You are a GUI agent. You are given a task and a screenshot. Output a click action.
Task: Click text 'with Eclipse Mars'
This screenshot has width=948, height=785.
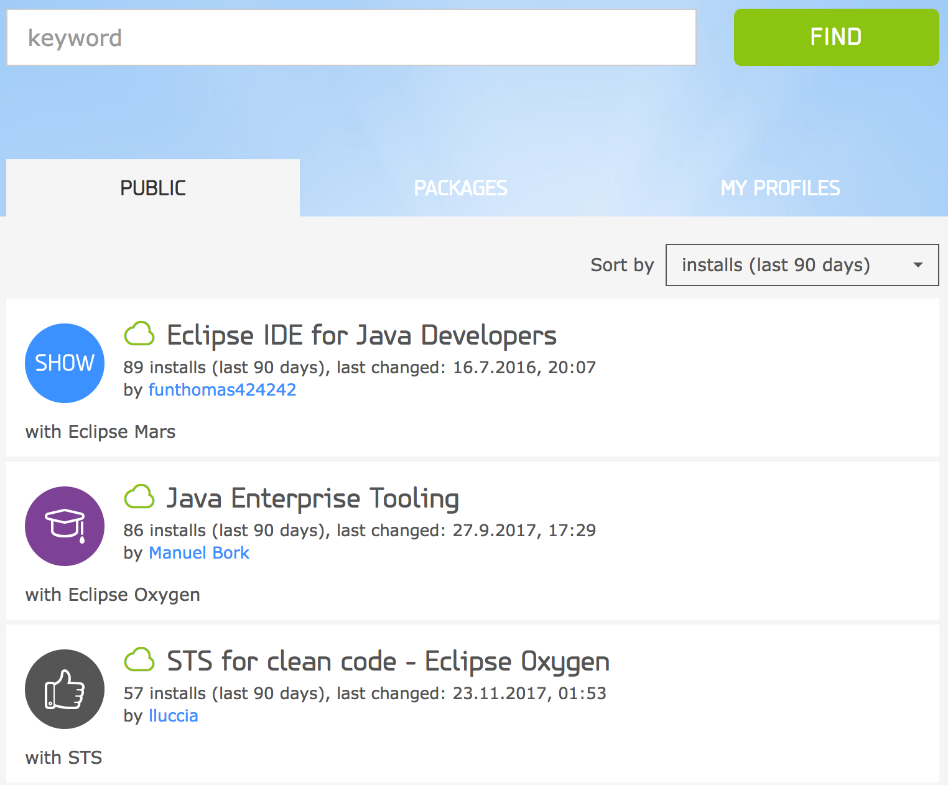coord(100,432)
